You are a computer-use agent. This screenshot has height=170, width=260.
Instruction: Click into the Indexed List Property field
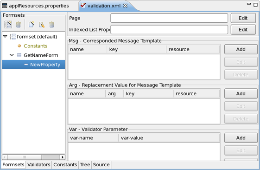pos(169,30)
